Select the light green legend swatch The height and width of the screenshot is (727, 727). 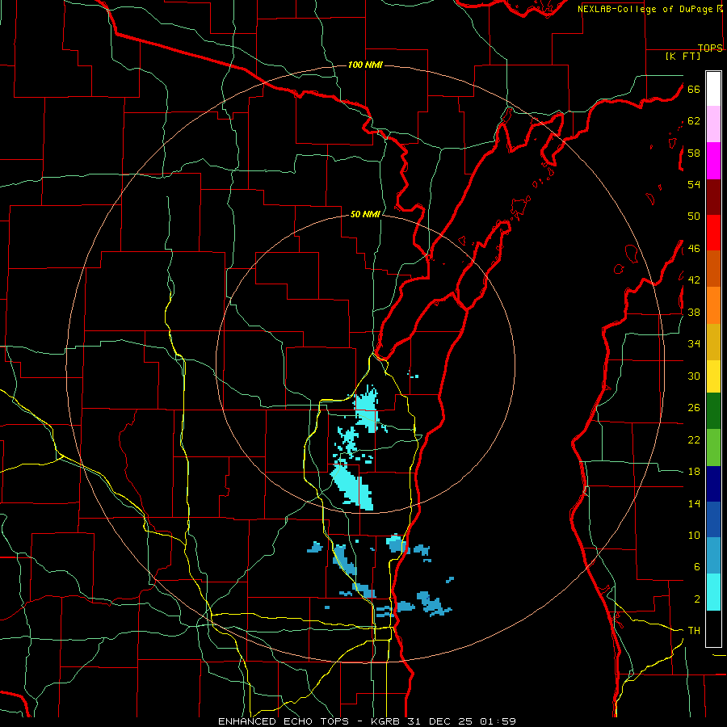click(x=713, y=448)
